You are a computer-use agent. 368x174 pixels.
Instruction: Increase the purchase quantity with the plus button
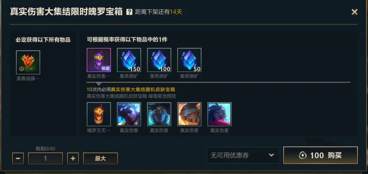73,158
